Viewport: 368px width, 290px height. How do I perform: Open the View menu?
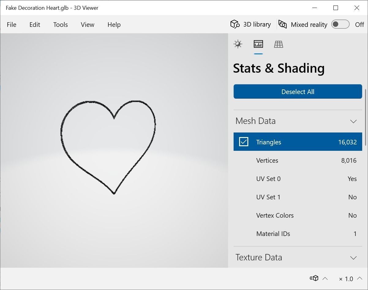pos(88,25)
